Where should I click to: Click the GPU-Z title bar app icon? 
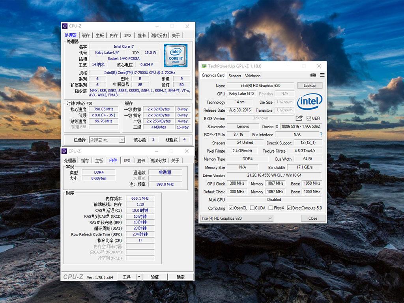[x=204, y=66]
